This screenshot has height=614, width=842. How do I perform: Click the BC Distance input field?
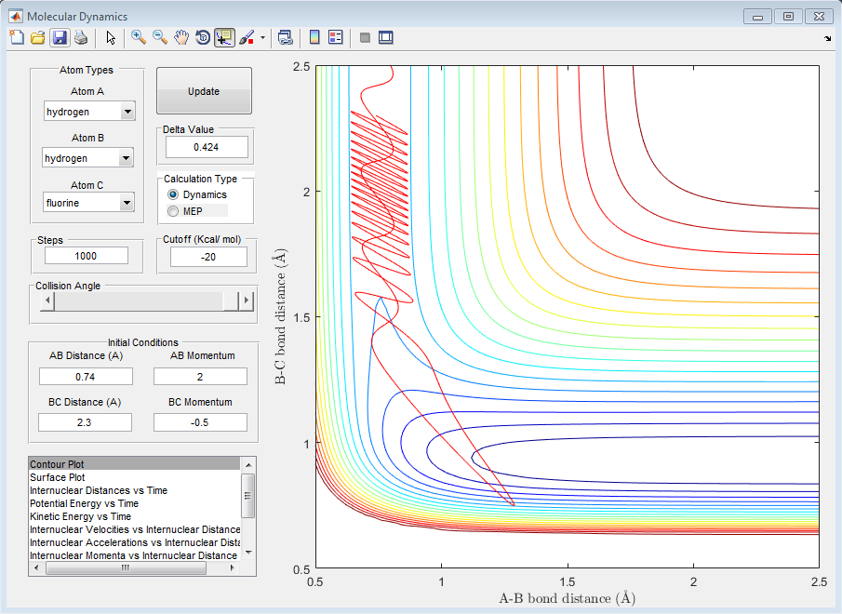(86, 422)
